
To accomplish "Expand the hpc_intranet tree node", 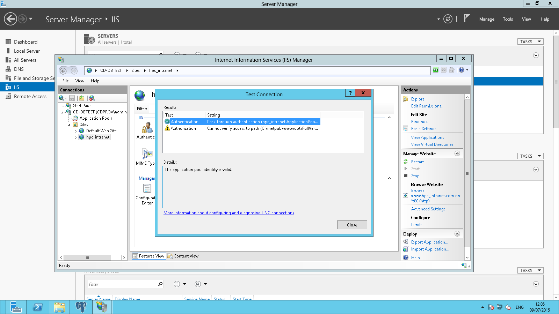I will 75,137.
